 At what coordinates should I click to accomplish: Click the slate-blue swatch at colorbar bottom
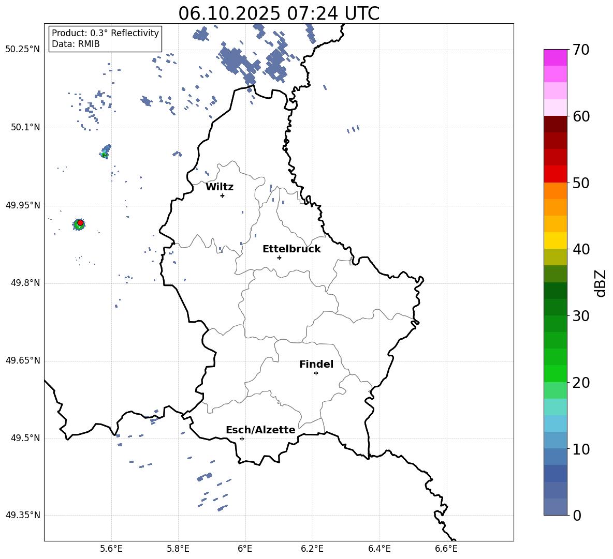(555, 507)
